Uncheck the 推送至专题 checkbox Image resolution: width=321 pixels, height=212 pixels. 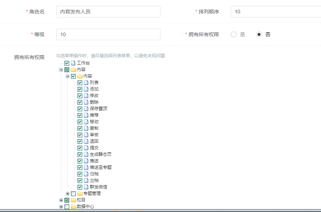point(80,167)
